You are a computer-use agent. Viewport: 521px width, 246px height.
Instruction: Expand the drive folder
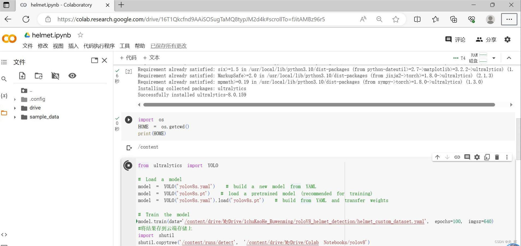pyautogui.click(x=15, y=108)
